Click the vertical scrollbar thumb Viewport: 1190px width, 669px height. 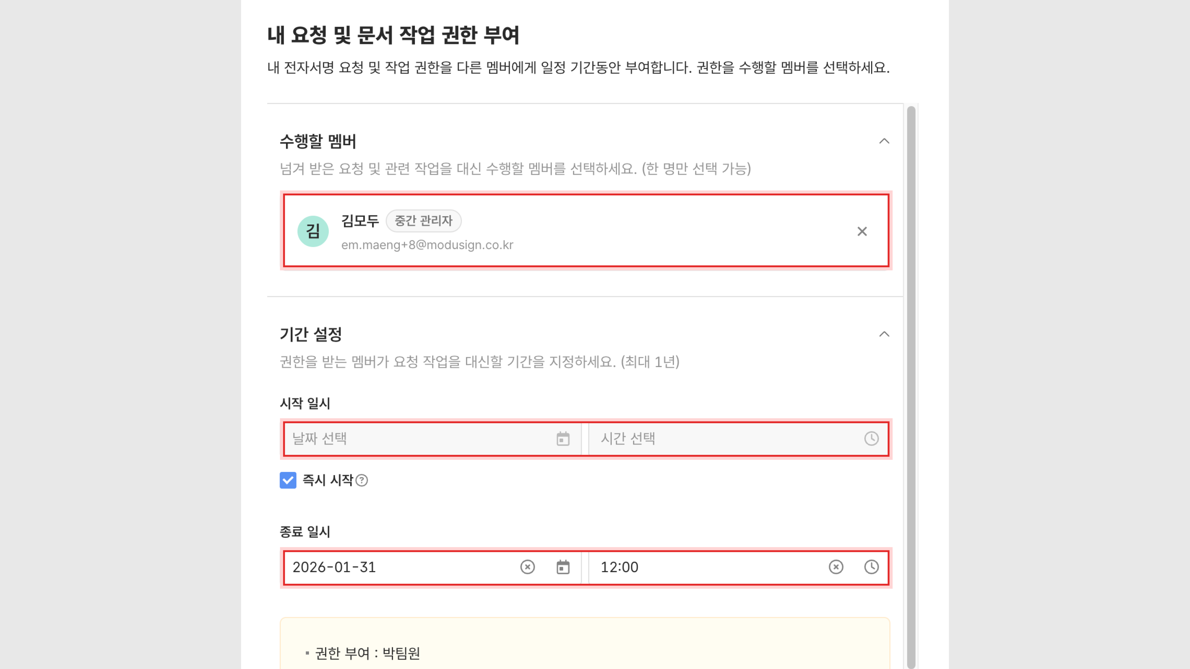[910, 369]
